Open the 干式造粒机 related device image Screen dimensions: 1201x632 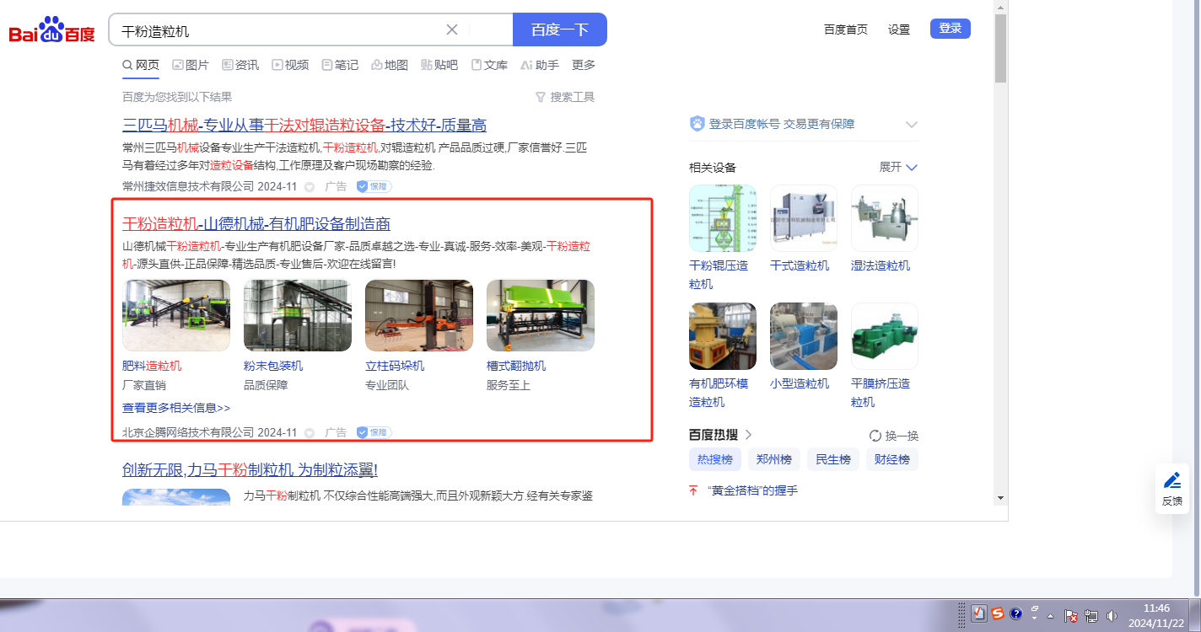[x=804, y=218]
